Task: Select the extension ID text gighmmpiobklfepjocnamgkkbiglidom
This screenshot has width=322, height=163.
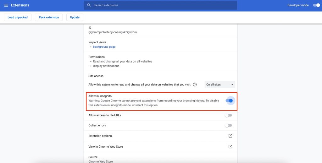Action: click(113, 32)
